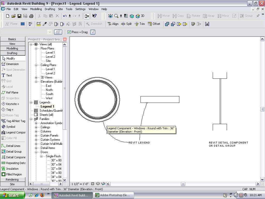Open the element Properties button

[x=58, y=32]
